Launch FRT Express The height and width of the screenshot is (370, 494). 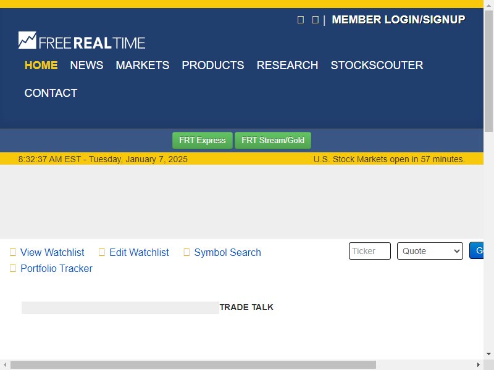tap(203, 141)
